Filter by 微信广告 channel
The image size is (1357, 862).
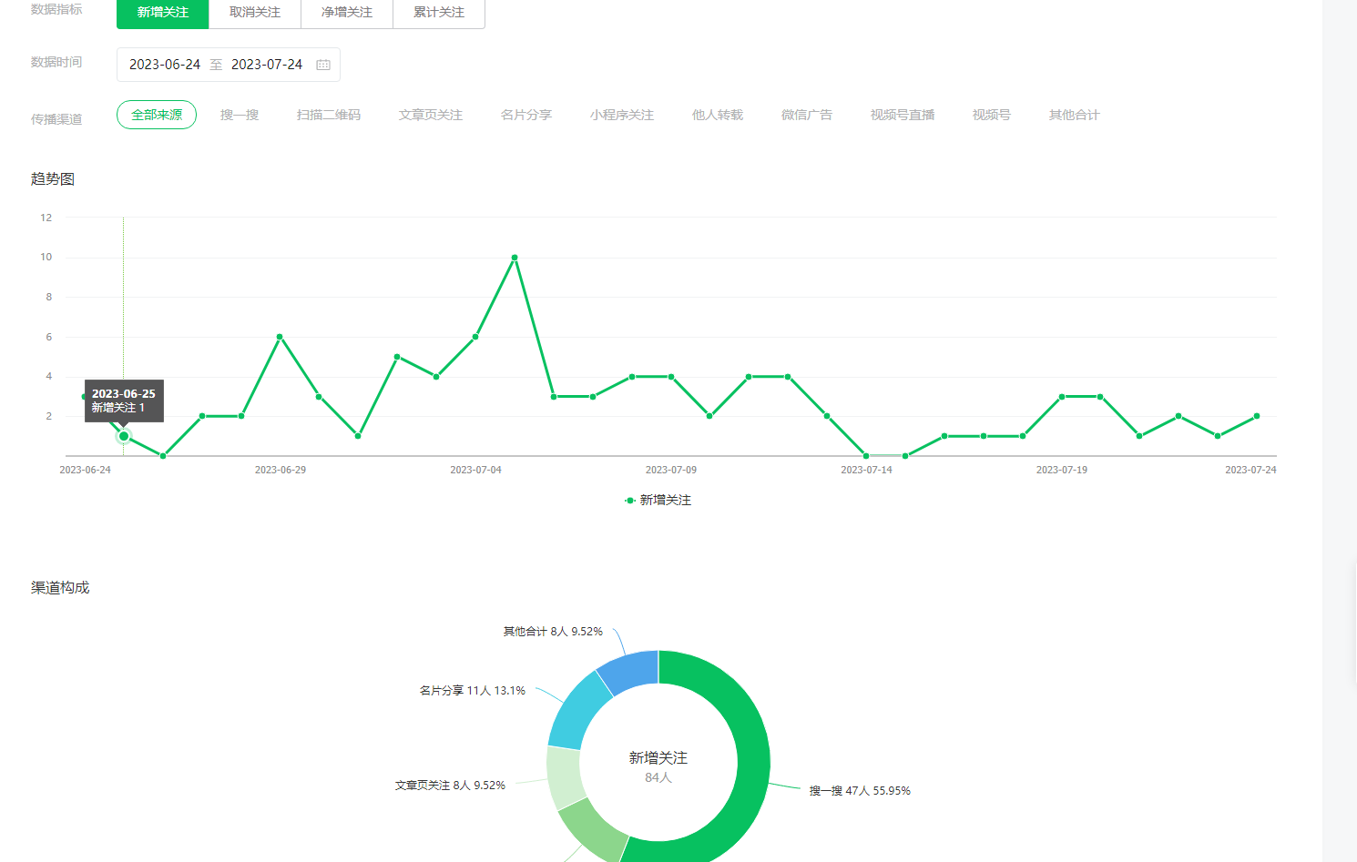pyautogui.click(x=807, y=115)
